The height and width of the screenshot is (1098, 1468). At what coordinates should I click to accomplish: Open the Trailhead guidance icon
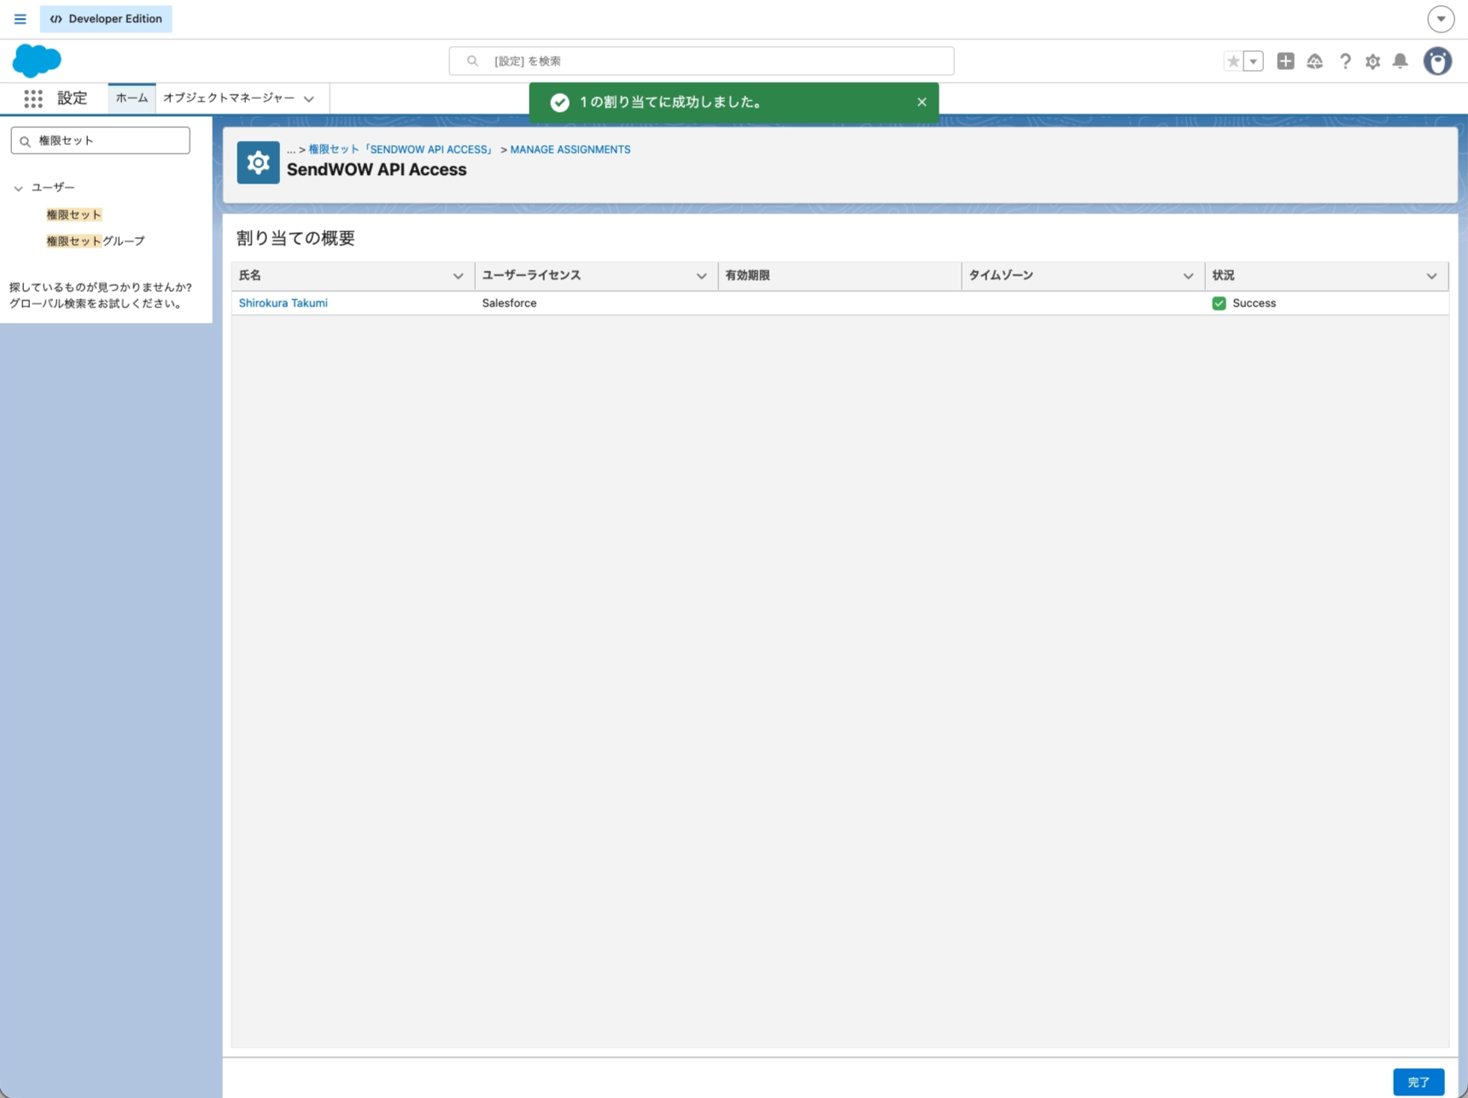(x=1315, y=61)
